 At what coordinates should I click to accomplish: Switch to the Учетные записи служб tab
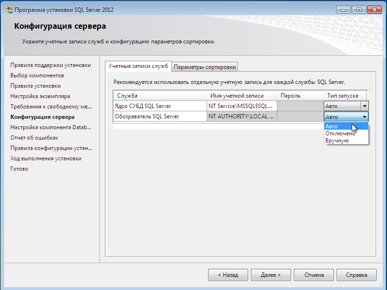(138, 66)
